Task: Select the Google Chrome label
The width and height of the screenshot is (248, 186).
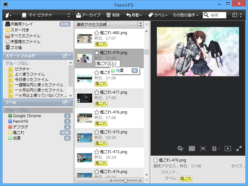Action: (x=38, y=116)
